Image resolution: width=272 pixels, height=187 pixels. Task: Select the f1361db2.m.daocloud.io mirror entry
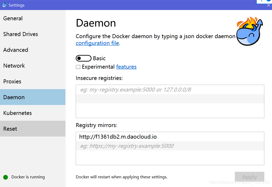coord(170,137)
